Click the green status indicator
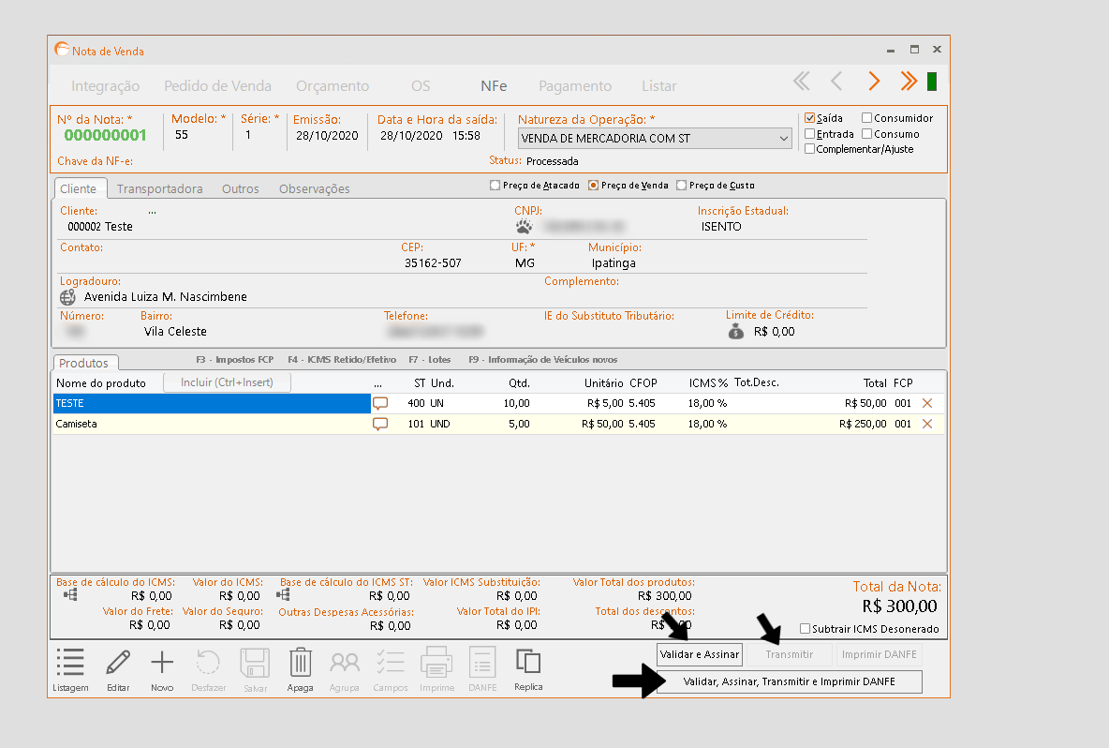The width and height of the screenshot is (1109, 748). point(932,82)
